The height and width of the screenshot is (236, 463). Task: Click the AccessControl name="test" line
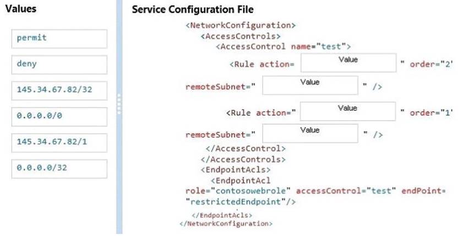[283, 46]
